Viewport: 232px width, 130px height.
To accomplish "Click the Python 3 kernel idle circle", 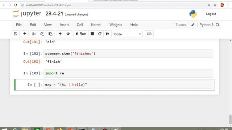I will click(217, 25).
